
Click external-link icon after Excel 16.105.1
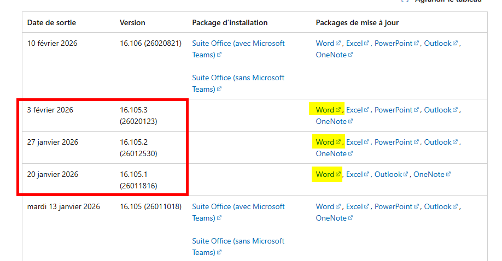click(366, 174)
